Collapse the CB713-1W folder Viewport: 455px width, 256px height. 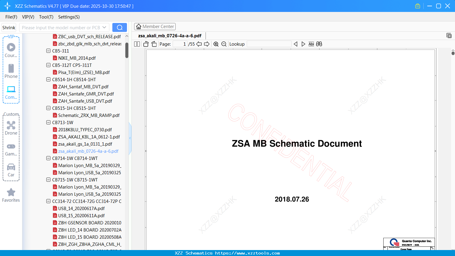point(48,122)
